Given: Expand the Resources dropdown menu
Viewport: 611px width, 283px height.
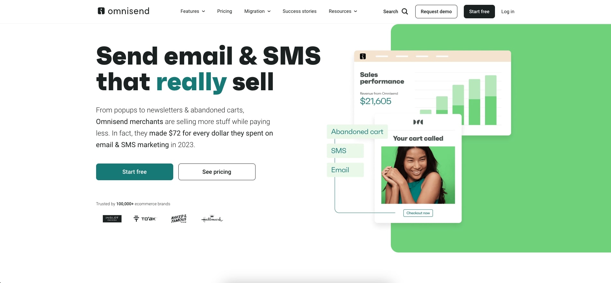Looking at the screenshot, I should tap(343, 11).
